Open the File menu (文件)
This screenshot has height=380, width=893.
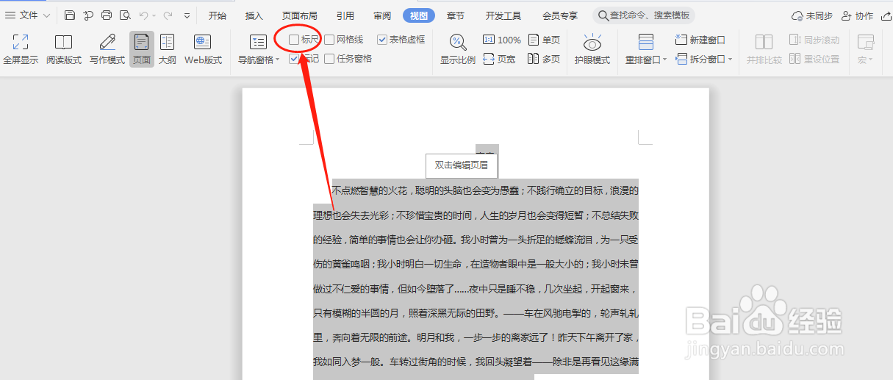tap(29, 15)
